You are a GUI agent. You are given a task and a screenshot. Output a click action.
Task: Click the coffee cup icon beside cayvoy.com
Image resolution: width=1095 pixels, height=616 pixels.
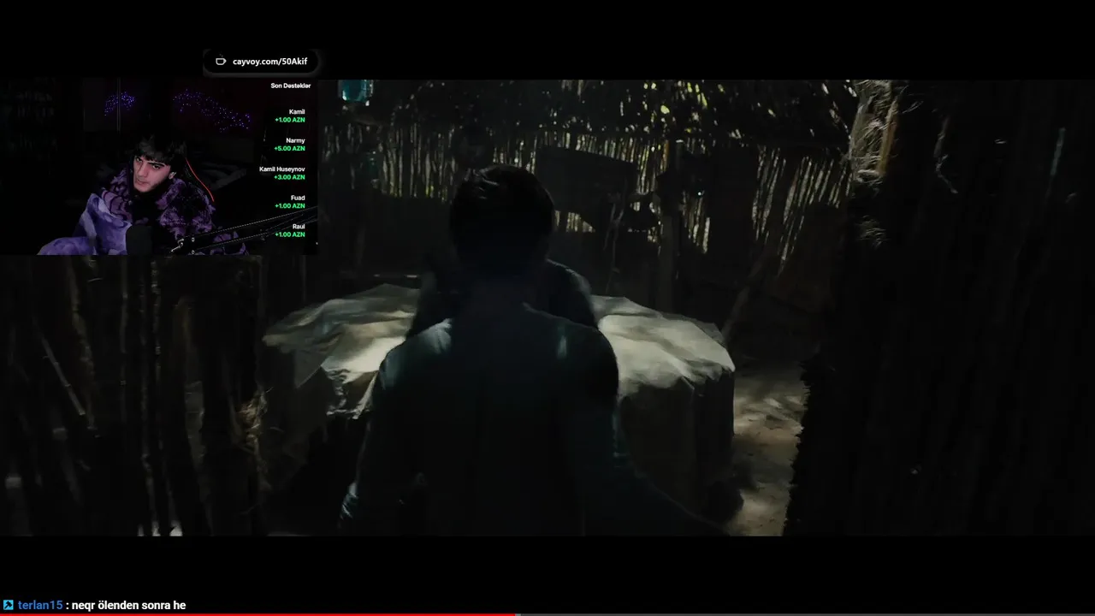221,62
